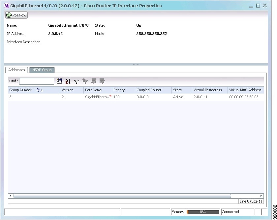Screen dimensions: 277x220
Task: Click the Poll Now button
Action: [x=16, y=15]
